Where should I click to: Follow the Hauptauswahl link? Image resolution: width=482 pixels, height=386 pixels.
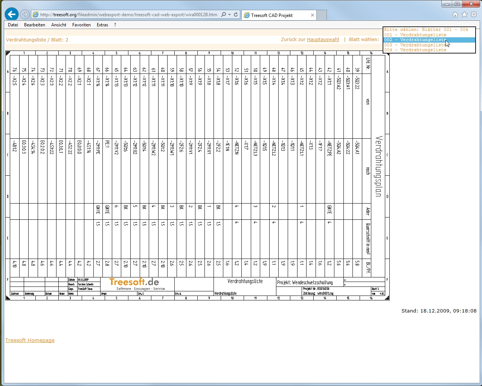(x=323, y=40)
